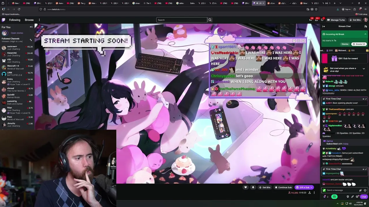Open the emote picker
369x207 pixels.
[365, 190]
